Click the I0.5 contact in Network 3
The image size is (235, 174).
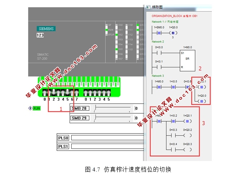click(x=173, y=87)
